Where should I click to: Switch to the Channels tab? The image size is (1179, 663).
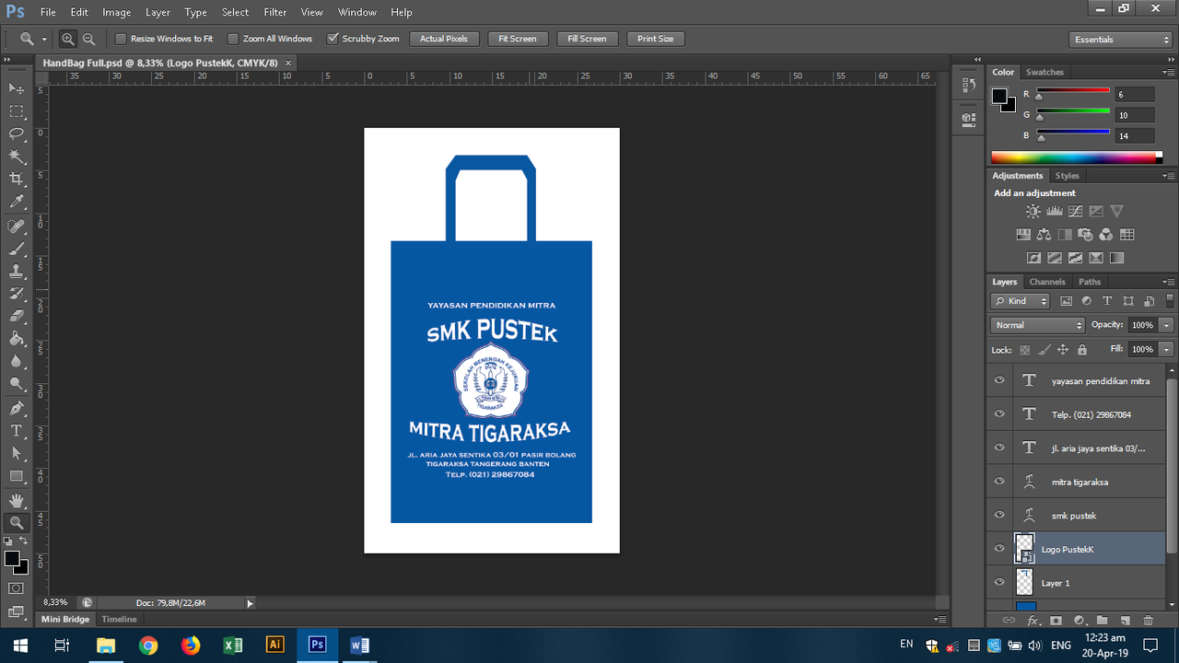[1047, 282]
